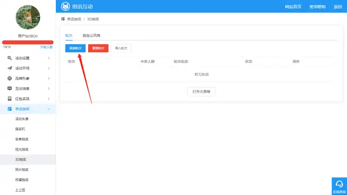
Task: Click the user avatar photo
Action: click(x=28, y=17)
